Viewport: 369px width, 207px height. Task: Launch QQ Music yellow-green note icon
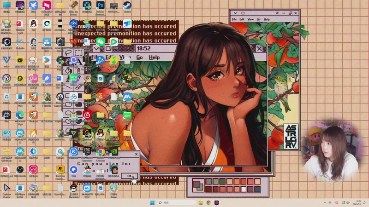113,60
